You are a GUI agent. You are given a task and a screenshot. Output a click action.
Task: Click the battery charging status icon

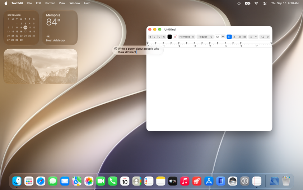pos(247,3)
